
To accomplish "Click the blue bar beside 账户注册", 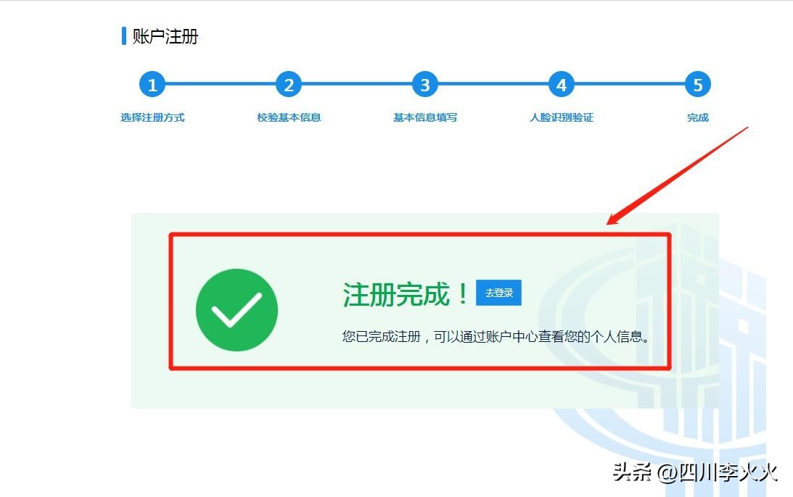I will (x=124, y=36).
